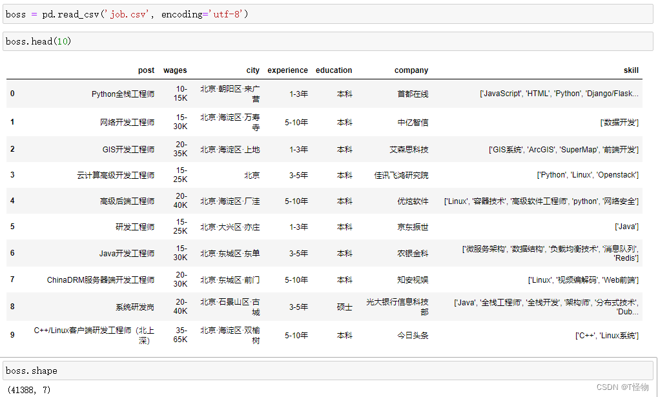The height and width of the screenshot is (397, 658).
Task: Click the company cell '优炫软件'
Action: [413, 201]
